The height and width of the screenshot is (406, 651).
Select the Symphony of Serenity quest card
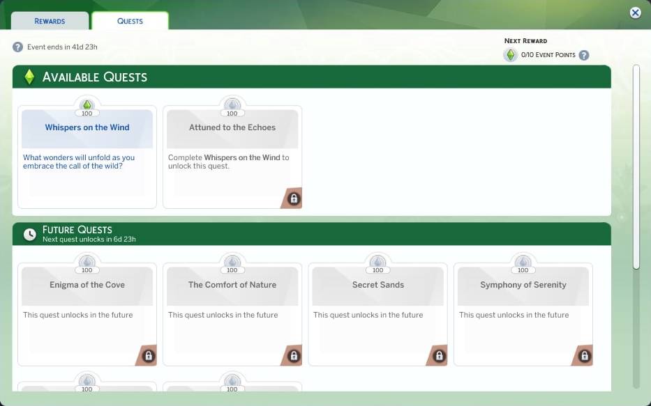pos(523,315)
